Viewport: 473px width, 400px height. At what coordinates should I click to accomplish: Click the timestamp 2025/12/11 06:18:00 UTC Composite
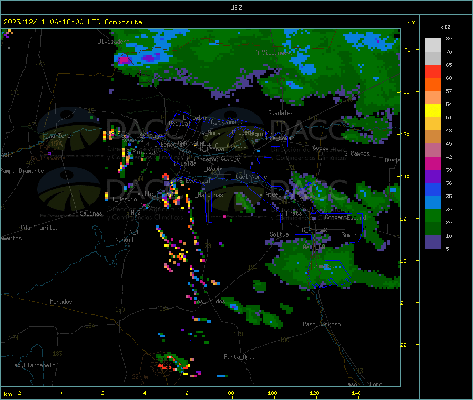tap(73, 22)
